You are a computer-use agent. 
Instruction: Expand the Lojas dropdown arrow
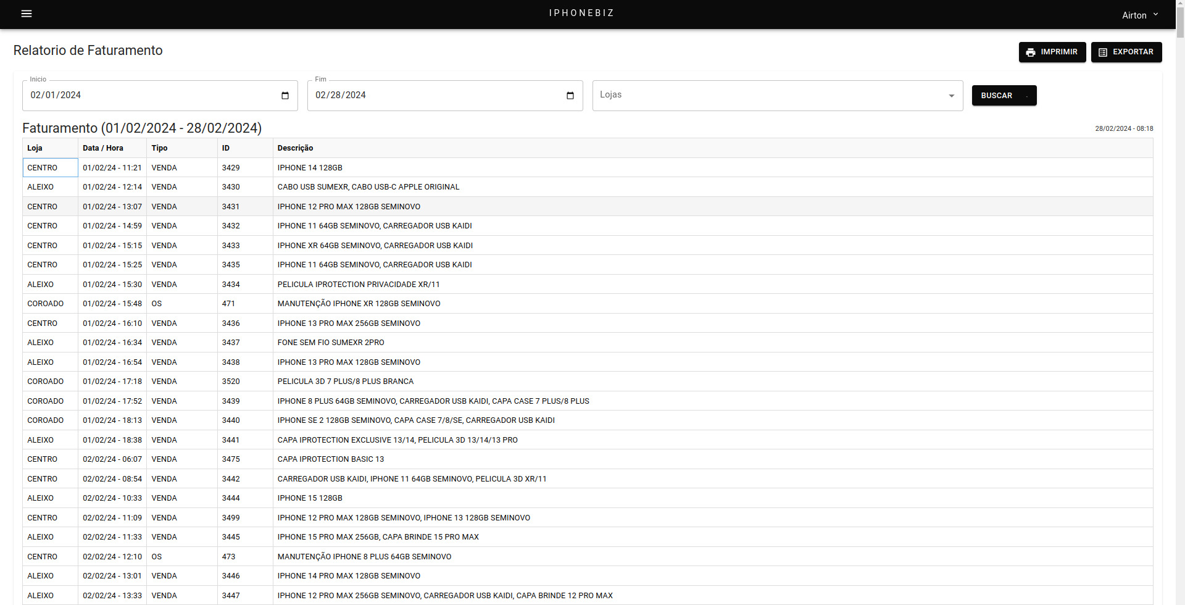click(951, 96)
